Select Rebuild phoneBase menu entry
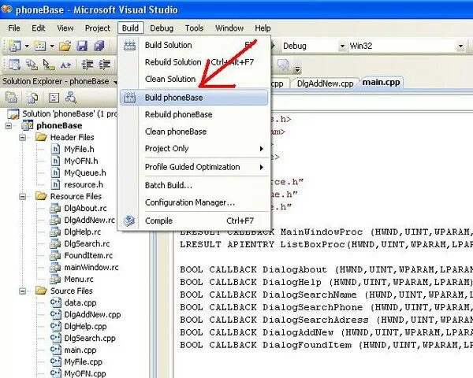This screenshot has height=378, width=473. (x=194, y=114)
